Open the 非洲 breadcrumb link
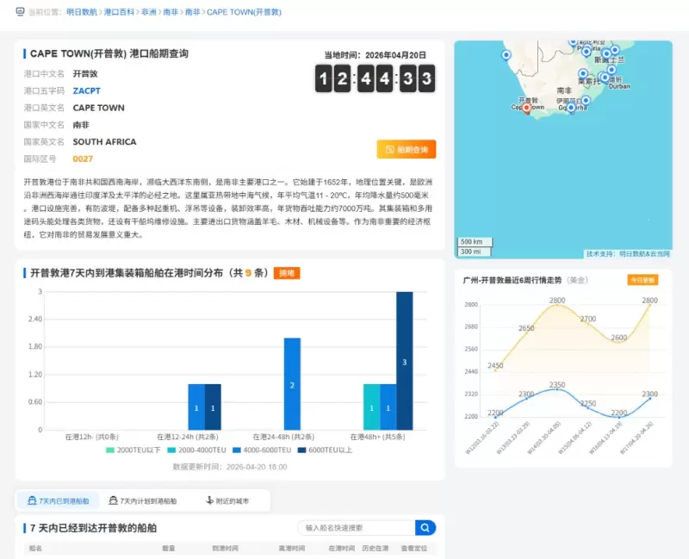The height and width of the screenshot is (559, 689). click(150, 13)
